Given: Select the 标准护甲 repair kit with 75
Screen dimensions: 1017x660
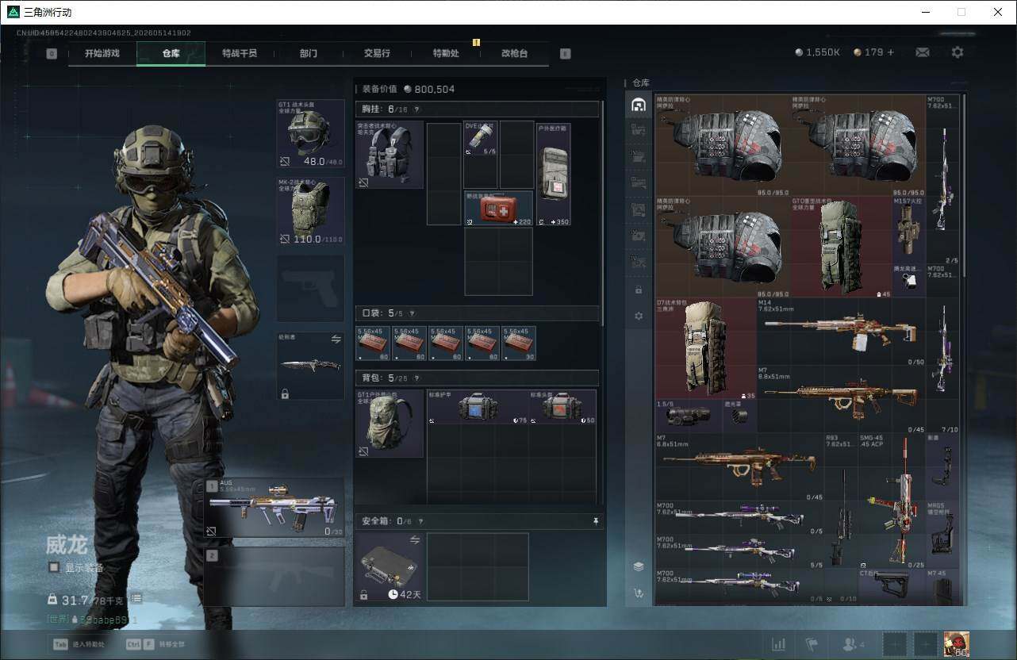Looking at the screenshot, I should pyautogui.click(x=478, y=407).
